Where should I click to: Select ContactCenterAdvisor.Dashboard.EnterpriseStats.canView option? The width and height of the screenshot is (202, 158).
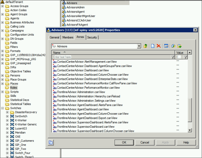pos(93,79)
